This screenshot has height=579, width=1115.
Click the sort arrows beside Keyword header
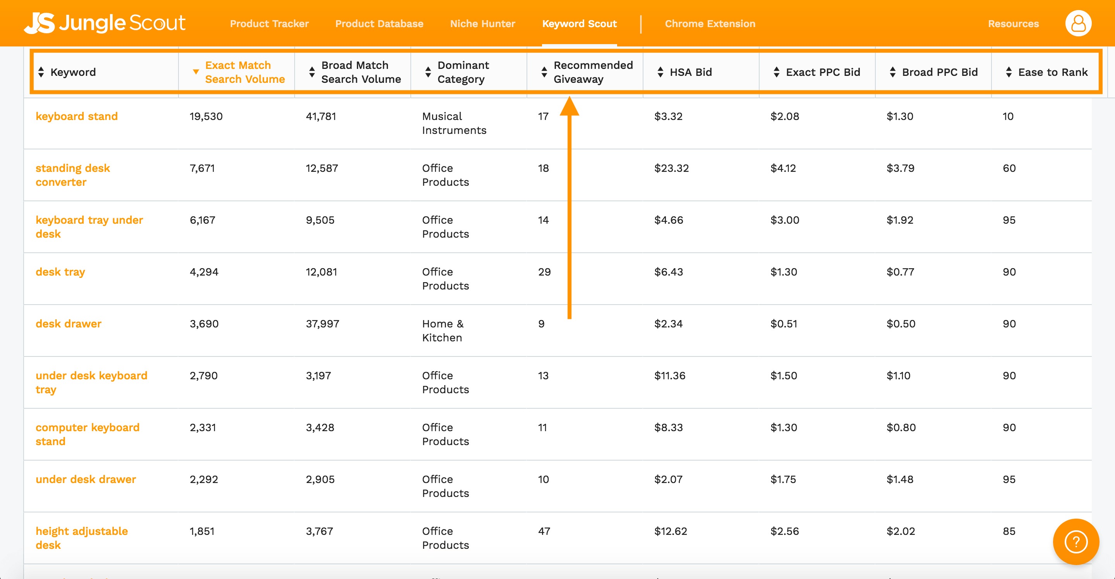tap(41, 72)
